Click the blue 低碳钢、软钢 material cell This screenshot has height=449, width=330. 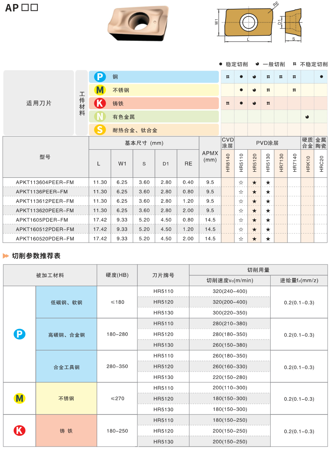67,302
